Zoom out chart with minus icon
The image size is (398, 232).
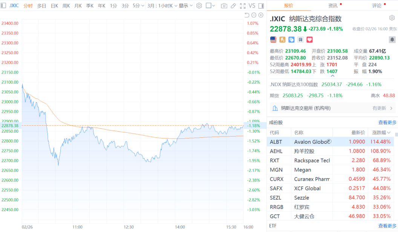click(x=254, y=15)
